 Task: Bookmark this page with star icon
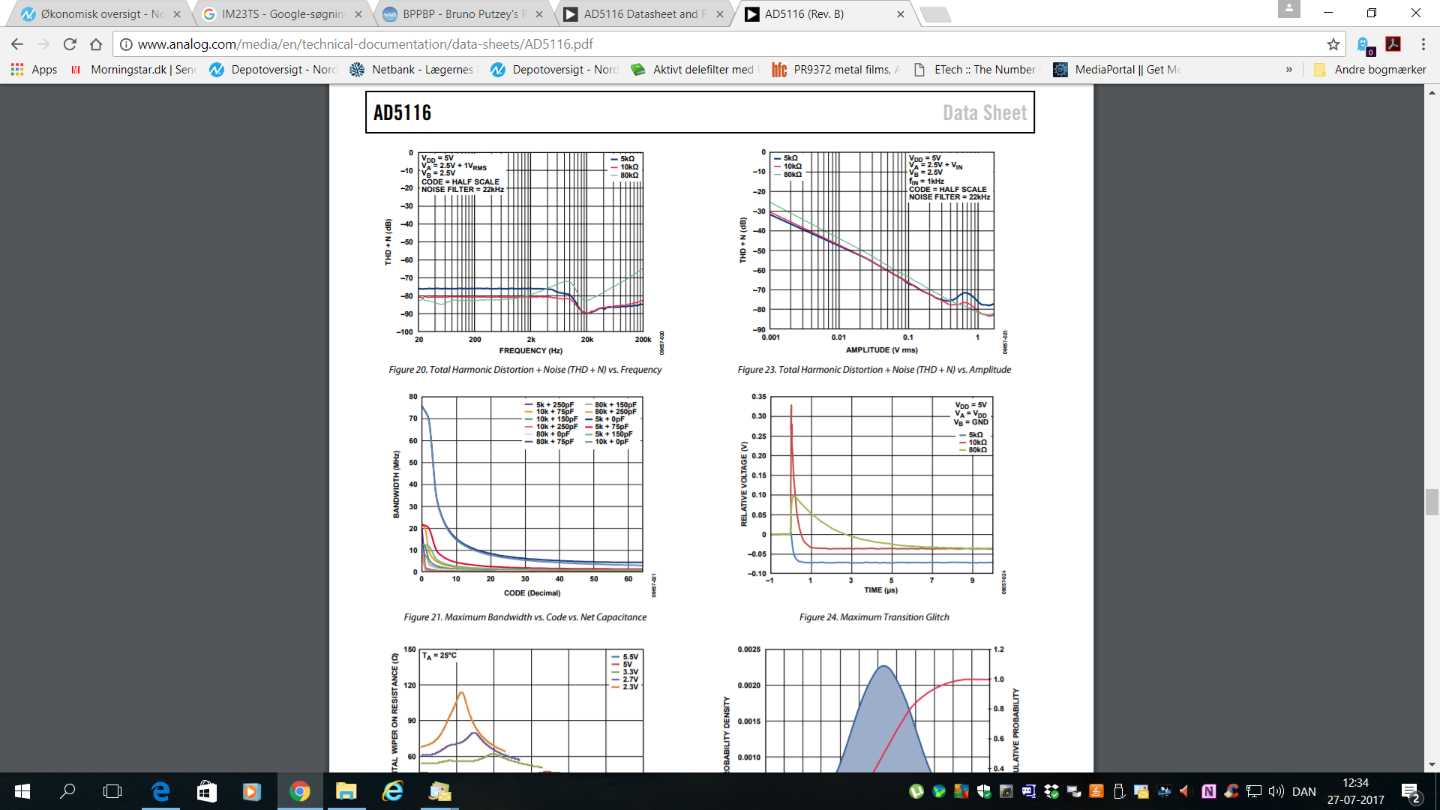click(1333, 44)
